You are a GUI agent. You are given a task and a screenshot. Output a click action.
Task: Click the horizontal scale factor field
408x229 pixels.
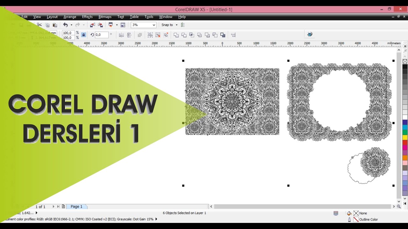(x=68, y=33)
